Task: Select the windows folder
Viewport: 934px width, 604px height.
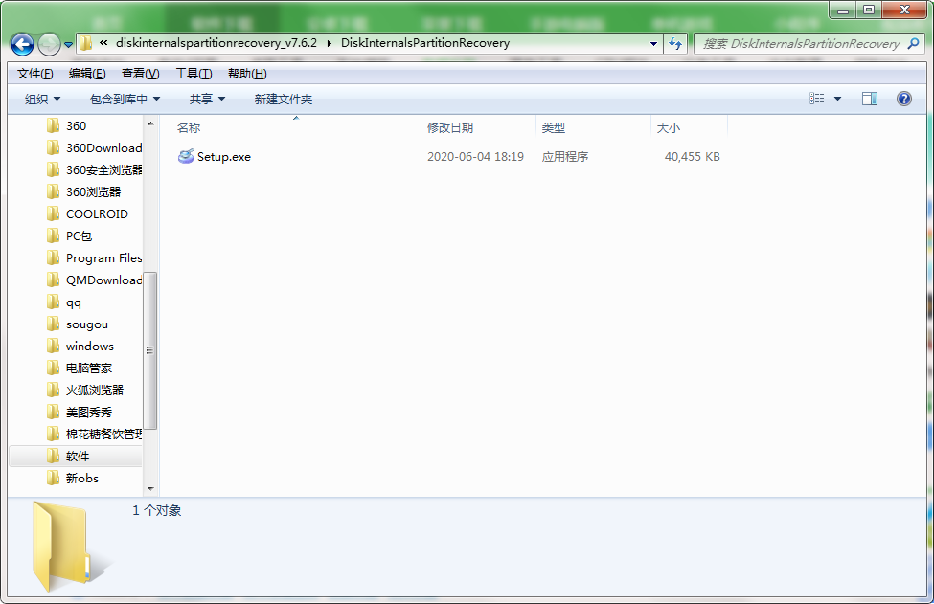Action: click(x=80, y=347)
